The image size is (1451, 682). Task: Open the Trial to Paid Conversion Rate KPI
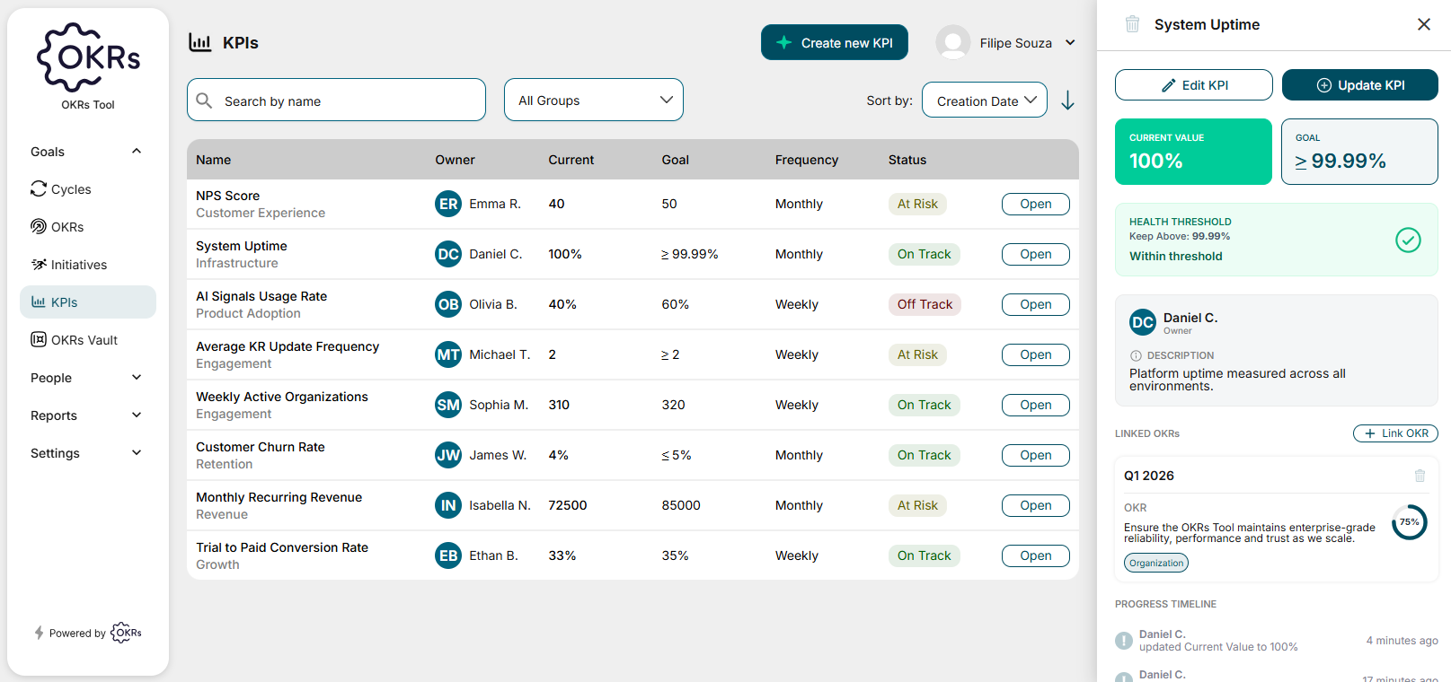click(1035, 555)
